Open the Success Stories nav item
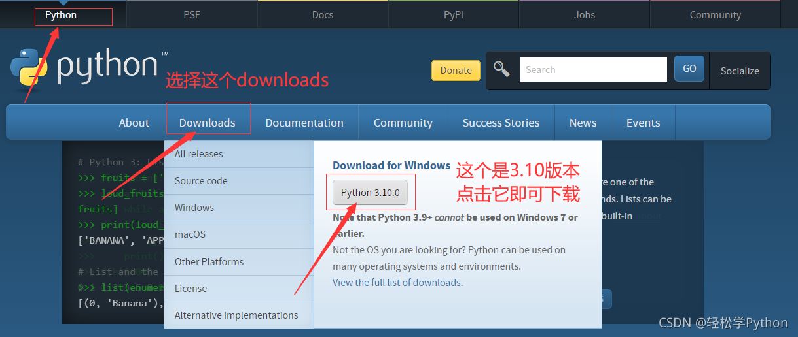This screenshot has height=337, width=798. [501, 123]
